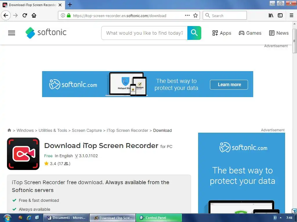Follow the Utilities & Tools breadcrumb link

click(53, 130)
